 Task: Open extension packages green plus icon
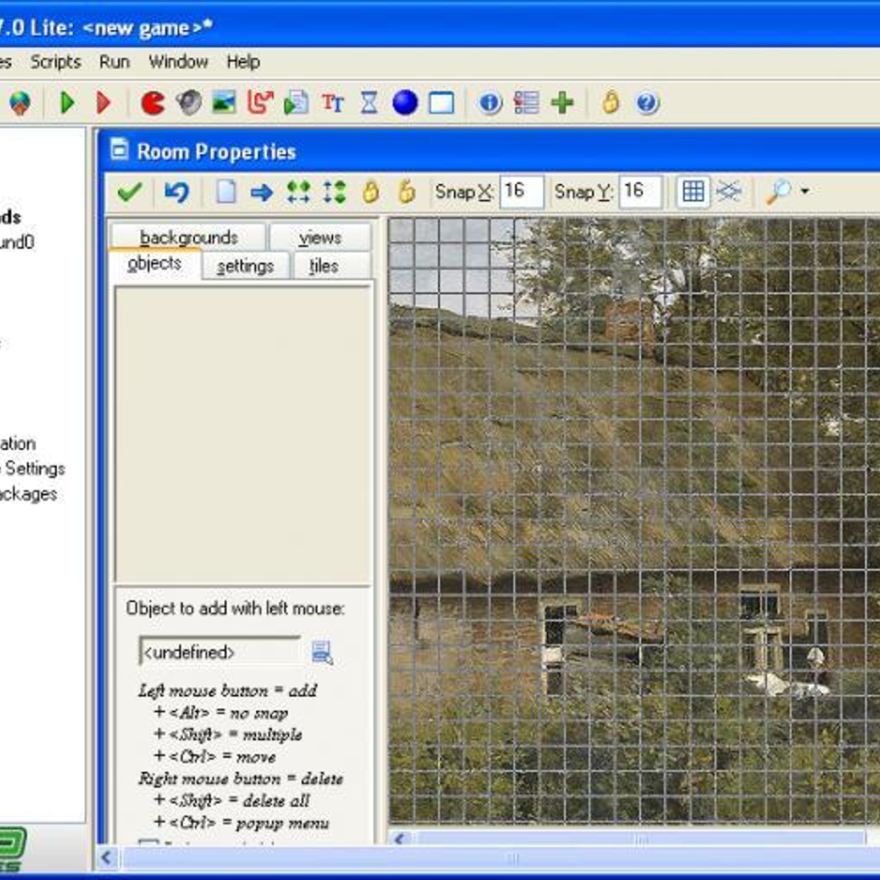tap(562, 103)
